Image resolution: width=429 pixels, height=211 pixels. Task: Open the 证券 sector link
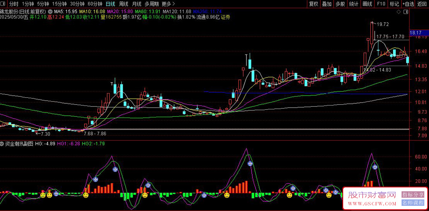click(x=226, y=17)
